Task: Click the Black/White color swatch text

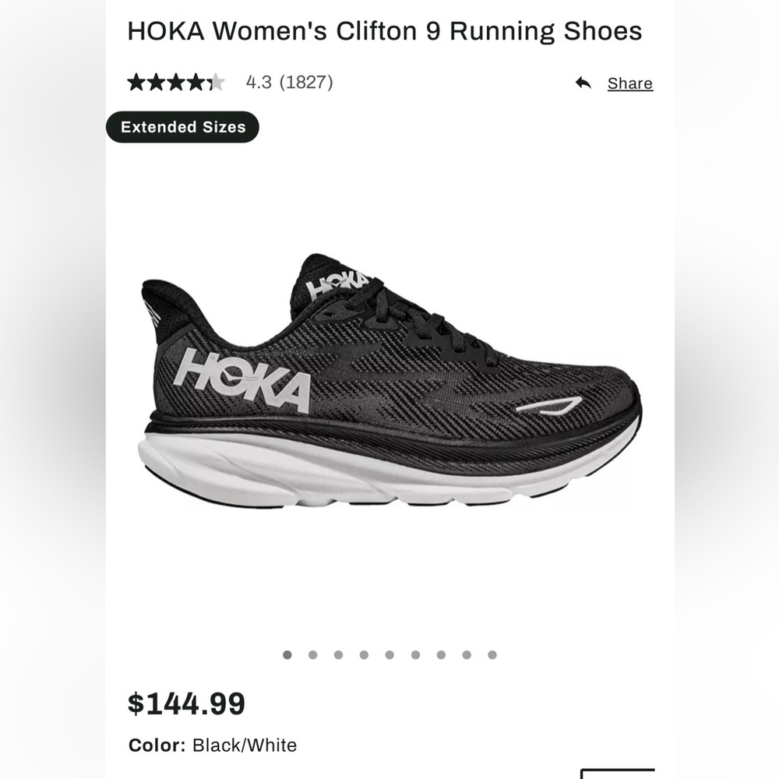Action: pos(243,745)
